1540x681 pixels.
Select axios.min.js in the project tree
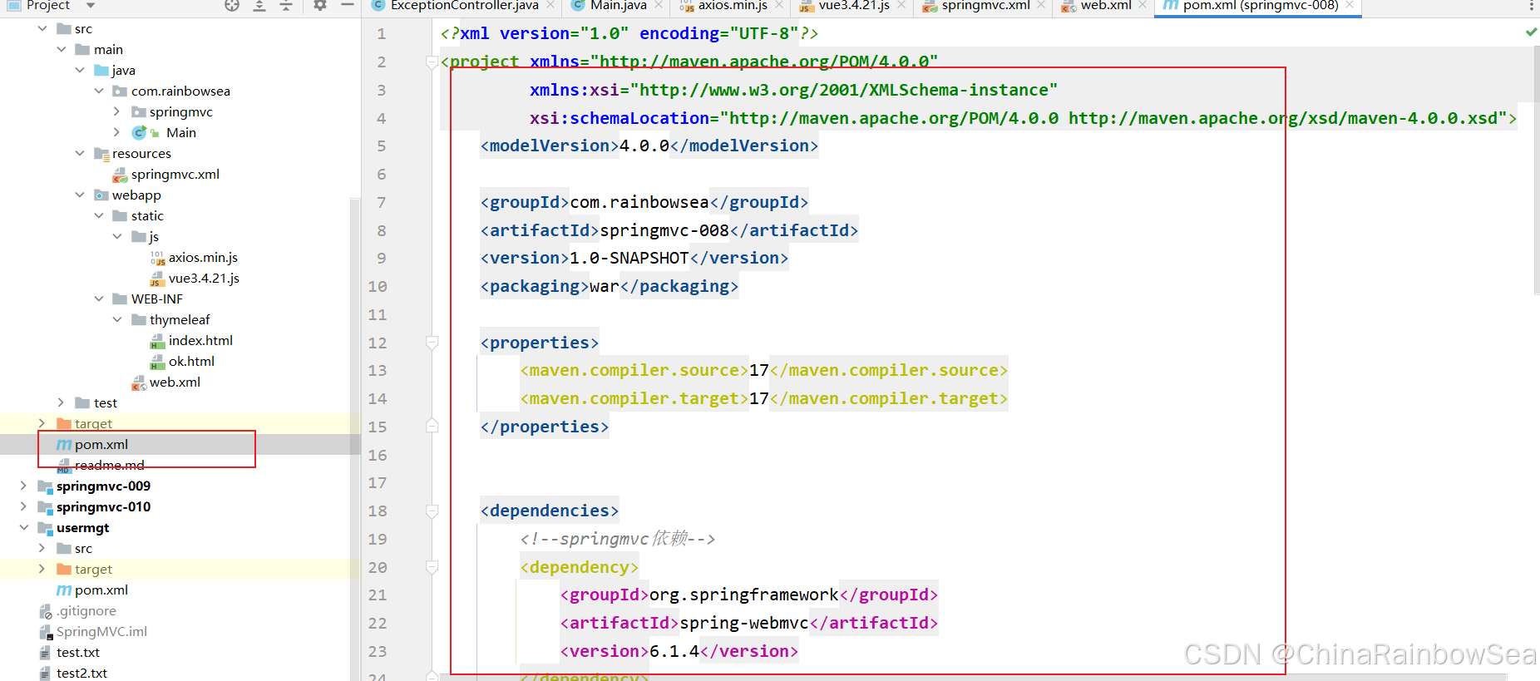pyautogui.click(x=203, y=257)
